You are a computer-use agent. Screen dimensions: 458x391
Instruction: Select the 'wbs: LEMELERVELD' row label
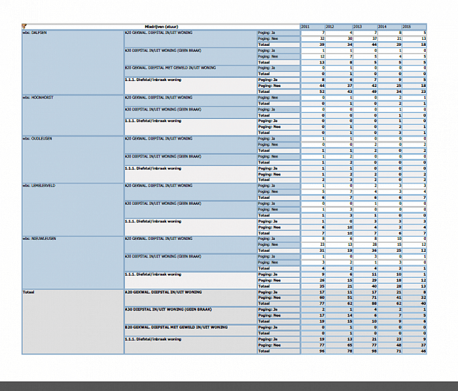pos(39,186)
